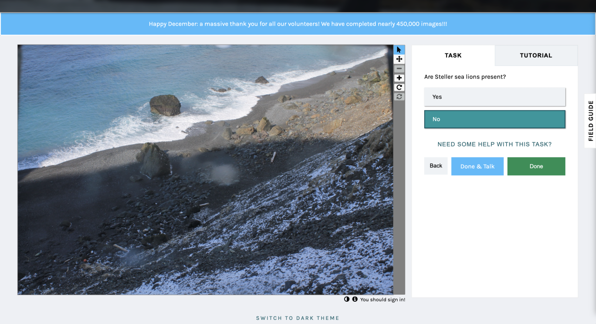The height and width of the screenshot is (324, 596).
Task: Reset the image view using the refresh icon
Action: point(399,97)
